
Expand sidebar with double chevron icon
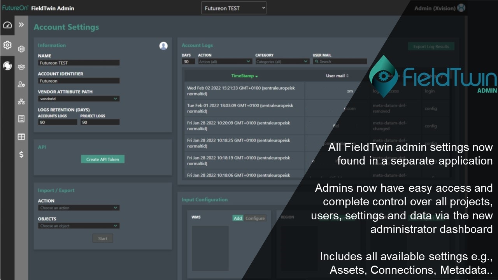click(x=21, y=25)
